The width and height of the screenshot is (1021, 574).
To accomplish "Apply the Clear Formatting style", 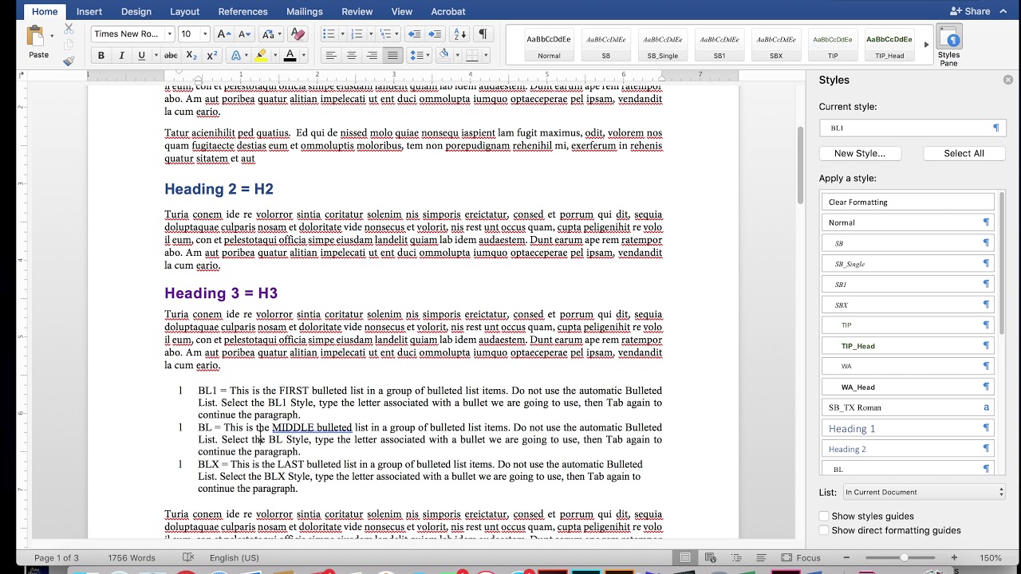I will click(x=908, y=202).
